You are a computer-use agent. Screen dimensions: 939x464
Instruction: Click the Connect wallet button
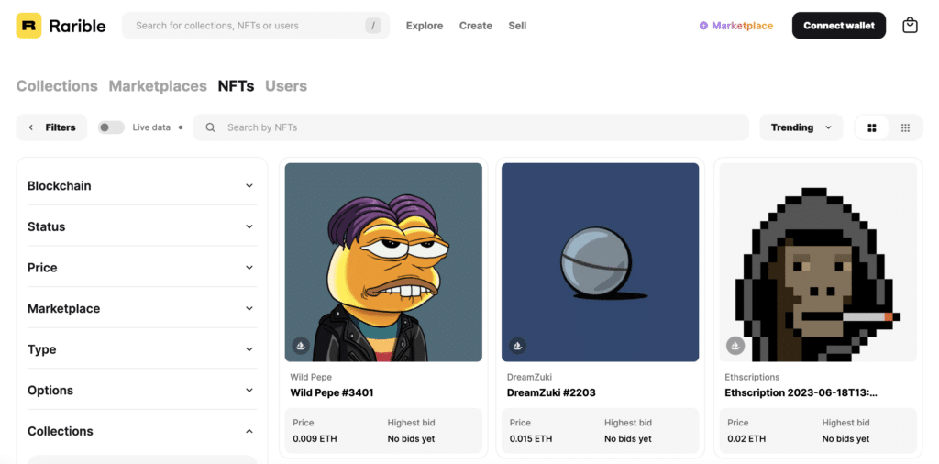pos(839,26)
